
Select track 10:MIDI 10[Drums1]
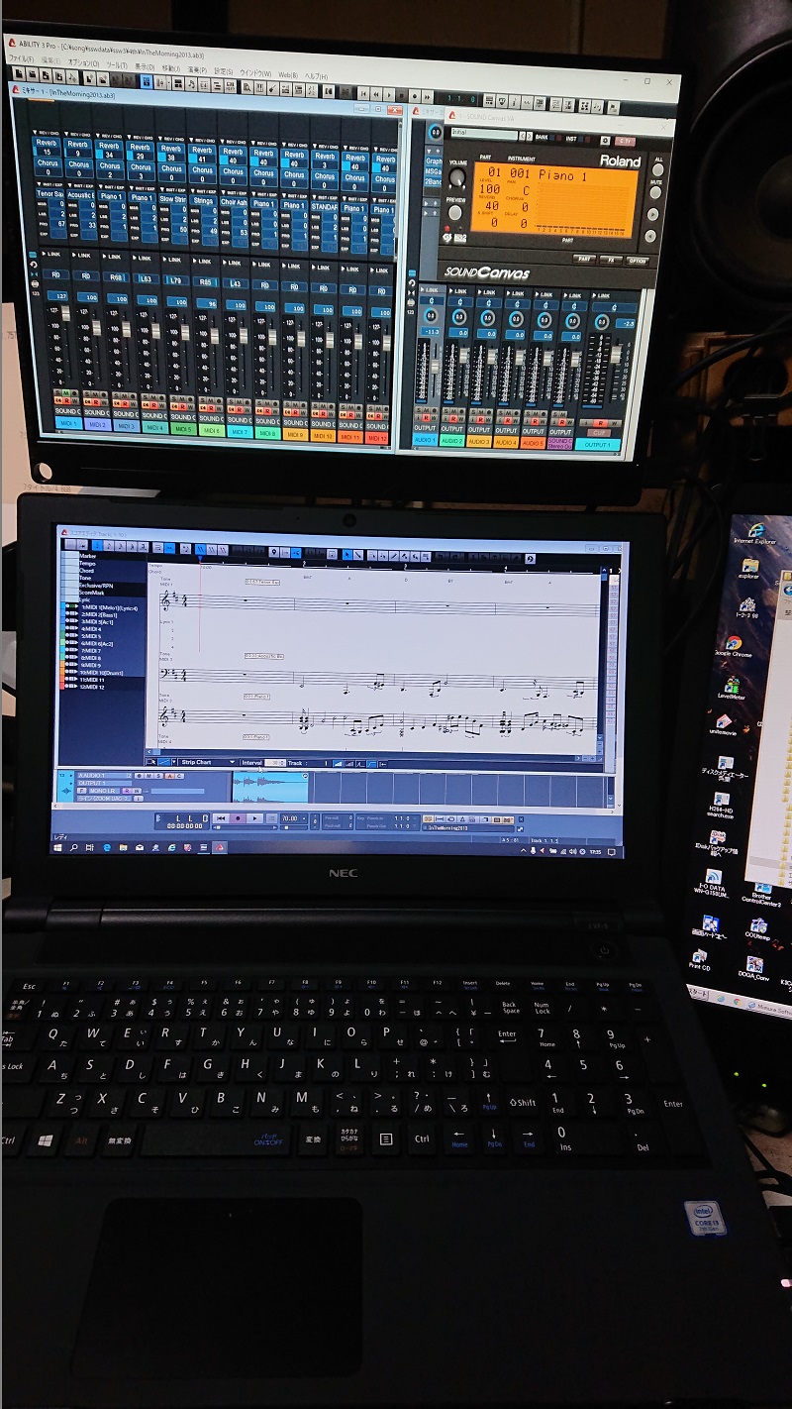103,672
